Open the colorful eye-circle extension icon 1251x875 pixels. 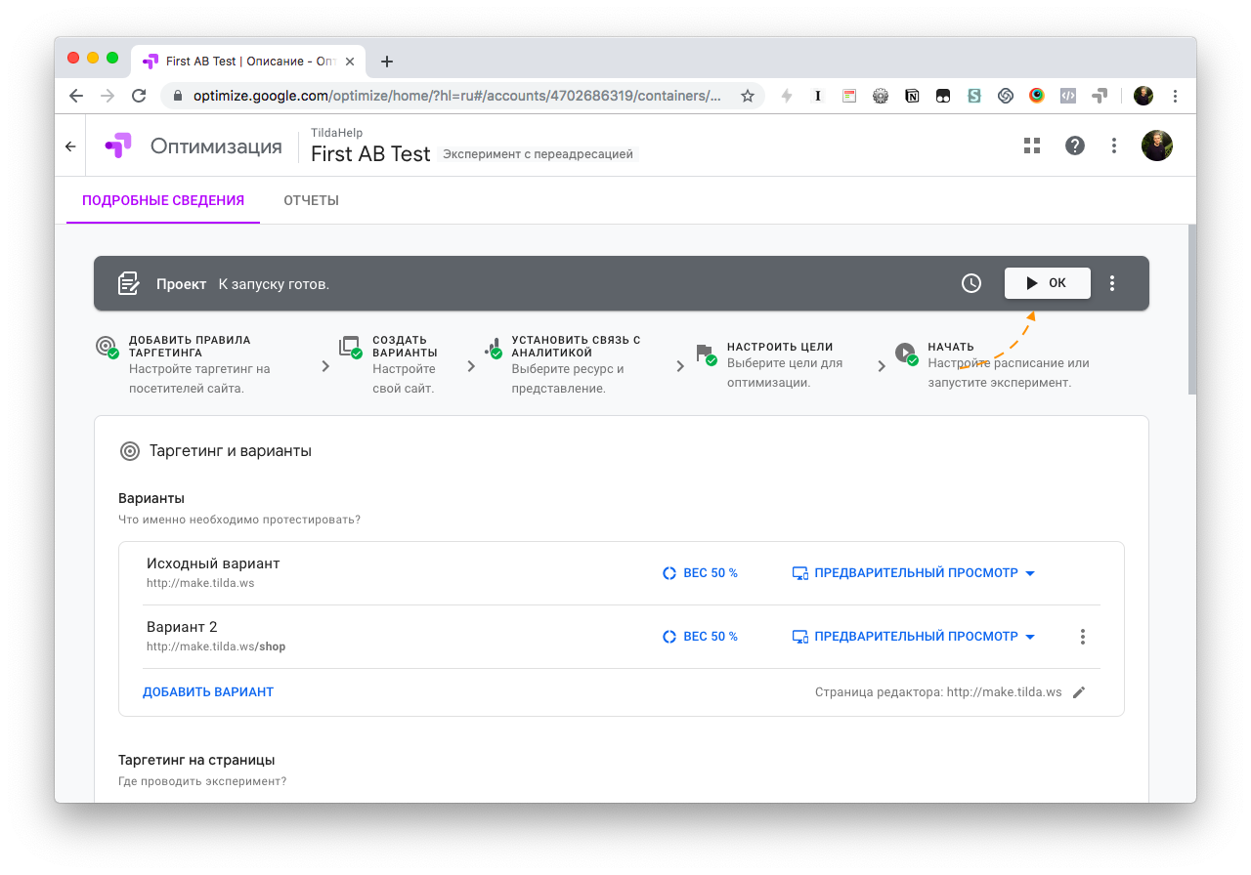(1037, 96)
